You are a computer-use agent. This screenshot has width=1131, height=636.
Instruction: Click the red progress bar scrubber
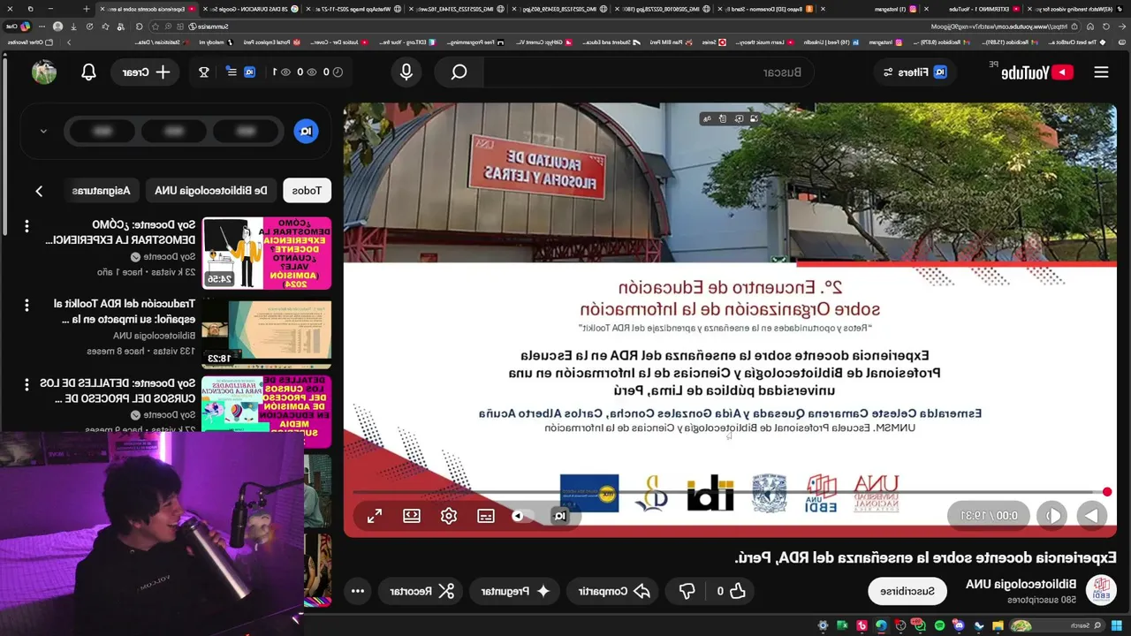[1107, 492]
